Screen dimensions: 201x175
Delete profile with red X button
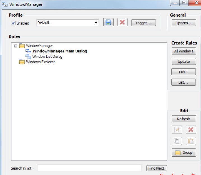coord(122,22)
